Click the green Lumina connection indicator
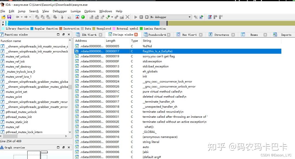295x159 pixels. [83, 17]
